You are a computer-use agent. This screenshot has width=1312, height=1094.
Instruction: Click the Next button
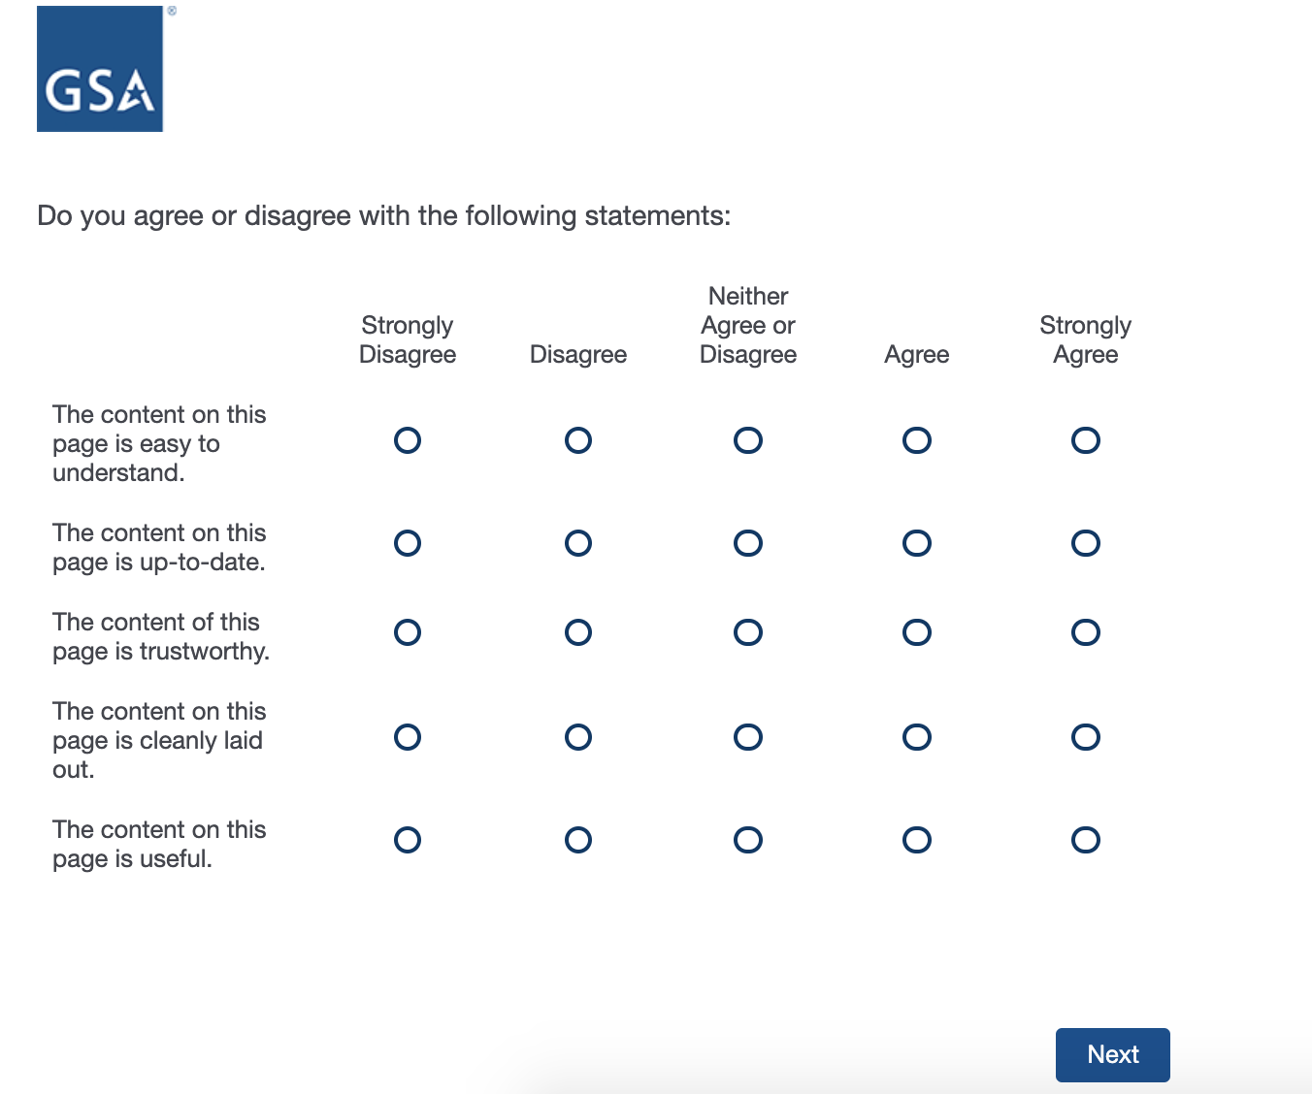coord(1112,1054)
